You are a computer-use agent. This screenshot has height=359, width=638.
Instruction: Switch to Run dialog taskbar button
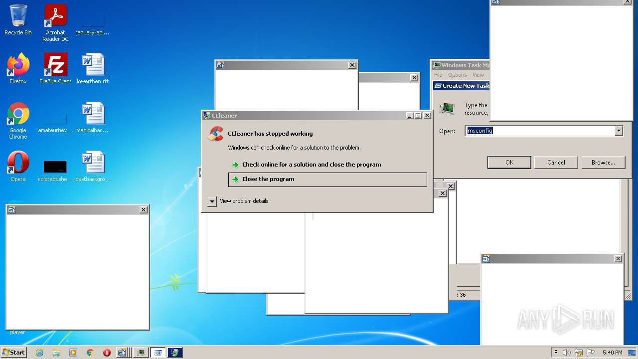tap(158, 353)
